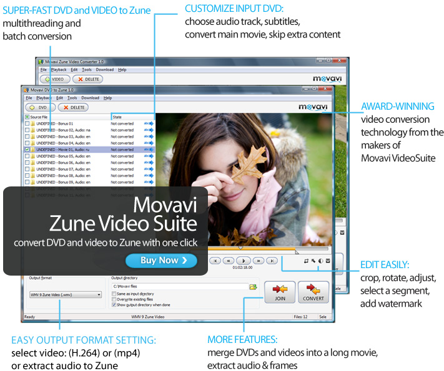Click DELETE in the DVD to Zune window
Viewport: 444px width, 371px height.
click(x=73, y=107)
